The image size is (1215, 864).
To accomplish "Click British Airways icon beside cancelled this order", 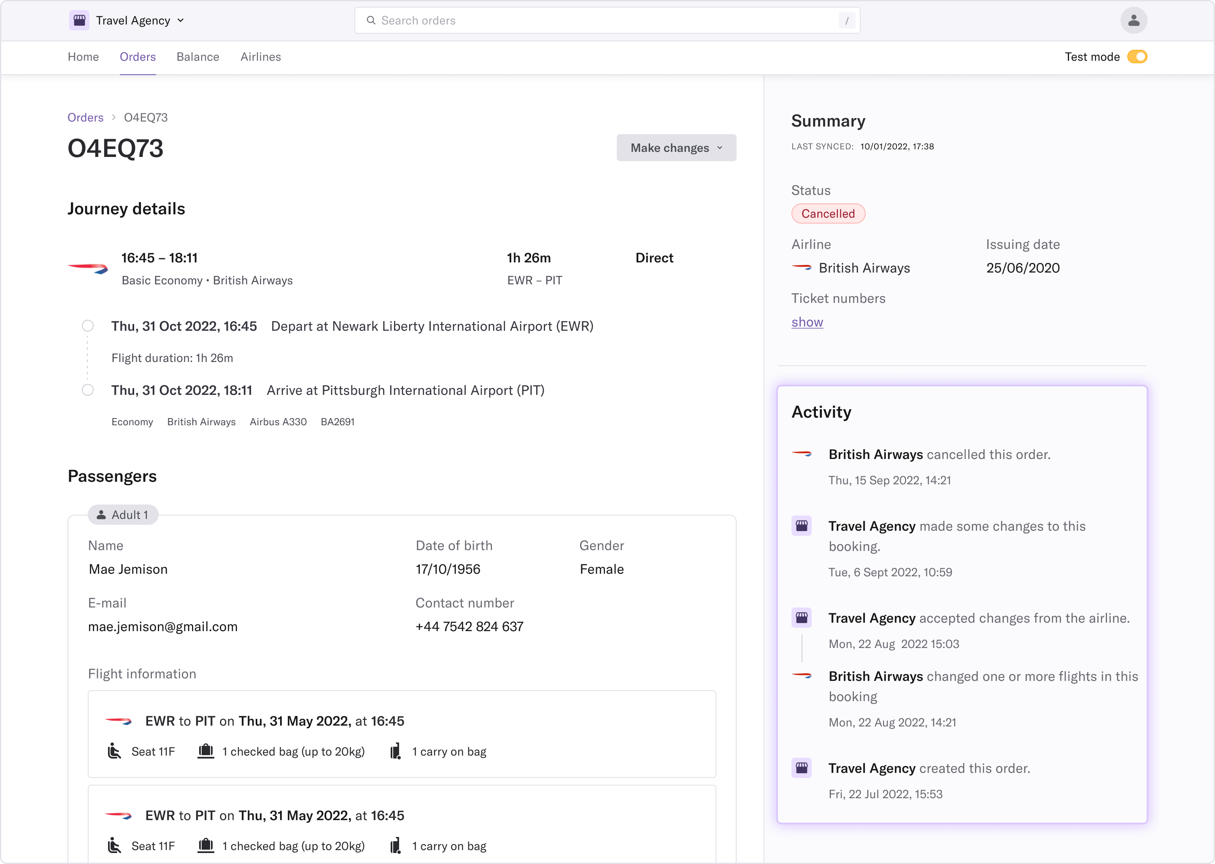I will [x=801, y=454].
